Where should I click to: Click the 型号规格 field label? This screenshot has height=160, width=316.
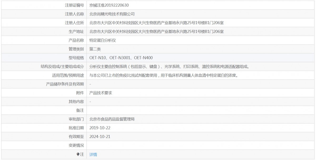pos(76,58)
